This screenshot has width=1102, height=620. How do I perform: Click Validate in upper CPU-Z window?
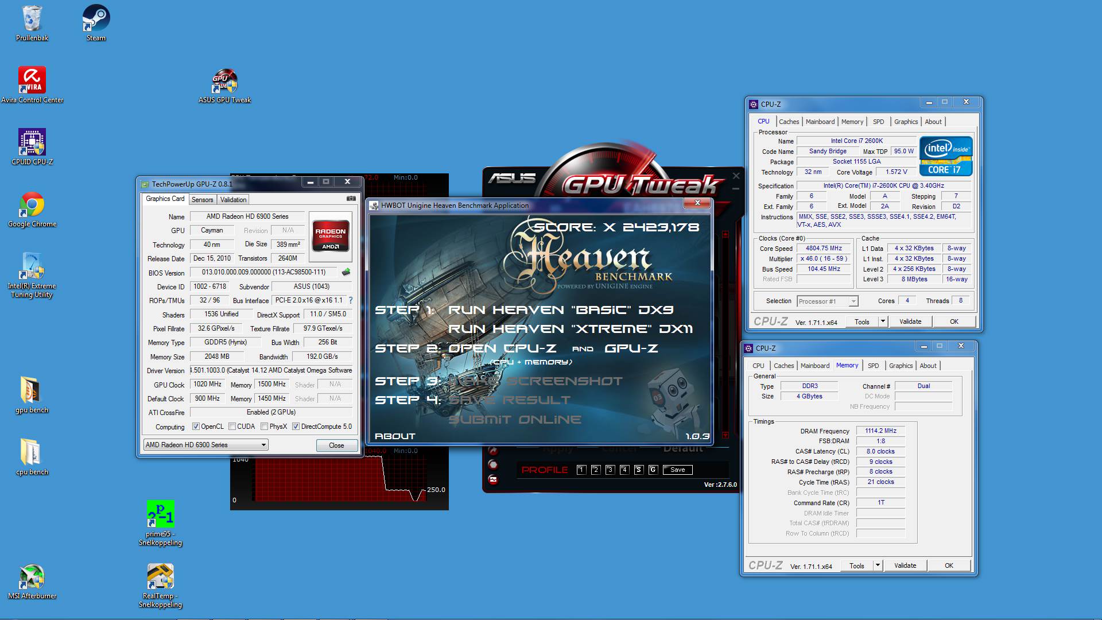(910, 321)
